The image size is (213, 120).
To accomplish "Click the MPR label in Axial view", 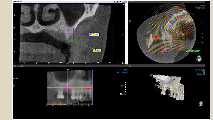I will click(x=203, y=6).
